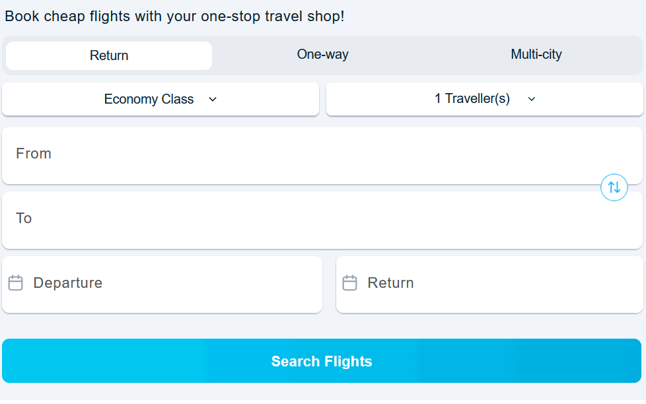Click the chevron on the Traveller selector
646x404 pixels.
pos(531,98)
